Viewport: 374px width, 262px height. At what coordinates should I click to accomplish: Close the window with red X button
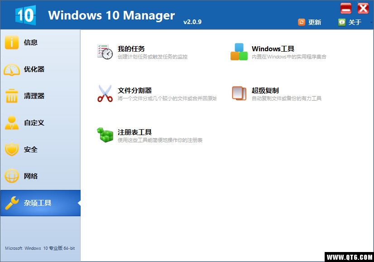pyautogui.click(x=363, y=8)
